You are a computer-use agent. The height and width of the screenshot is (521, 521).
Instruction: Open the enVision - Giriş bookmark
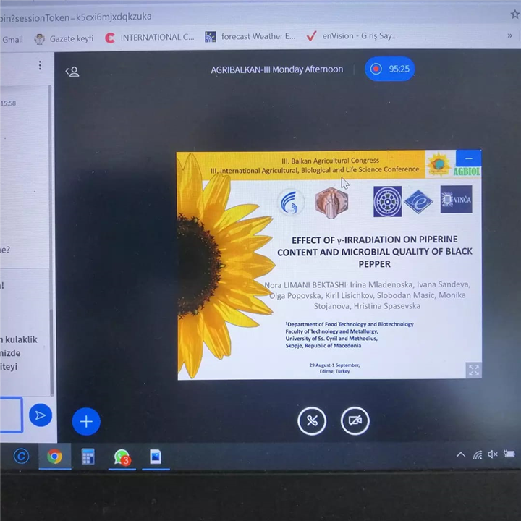coord(352,35)
